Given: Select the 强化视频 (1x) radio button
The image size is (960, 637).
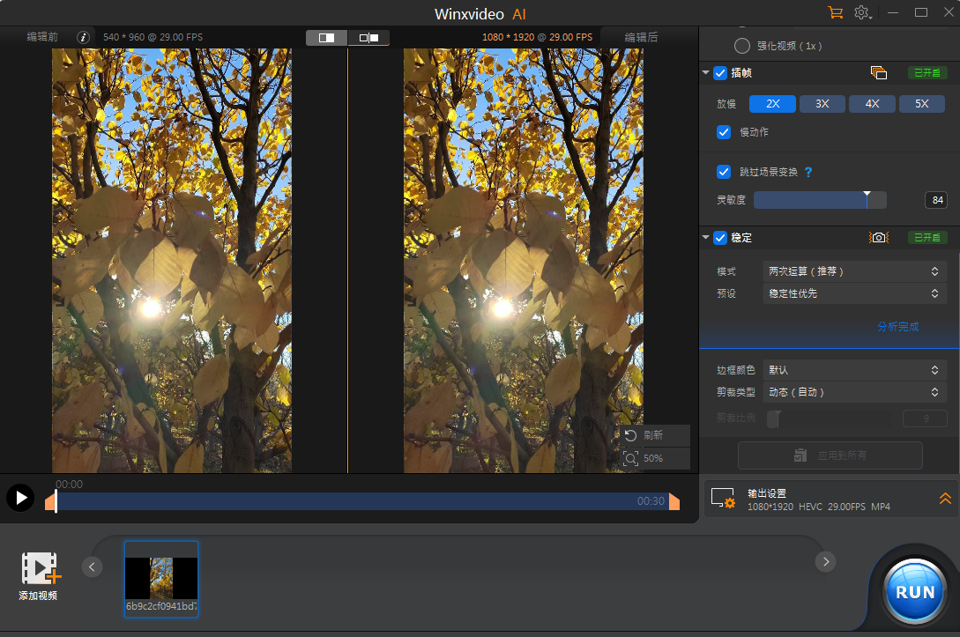Looking at the screenshot, I should tap(741, 45).
